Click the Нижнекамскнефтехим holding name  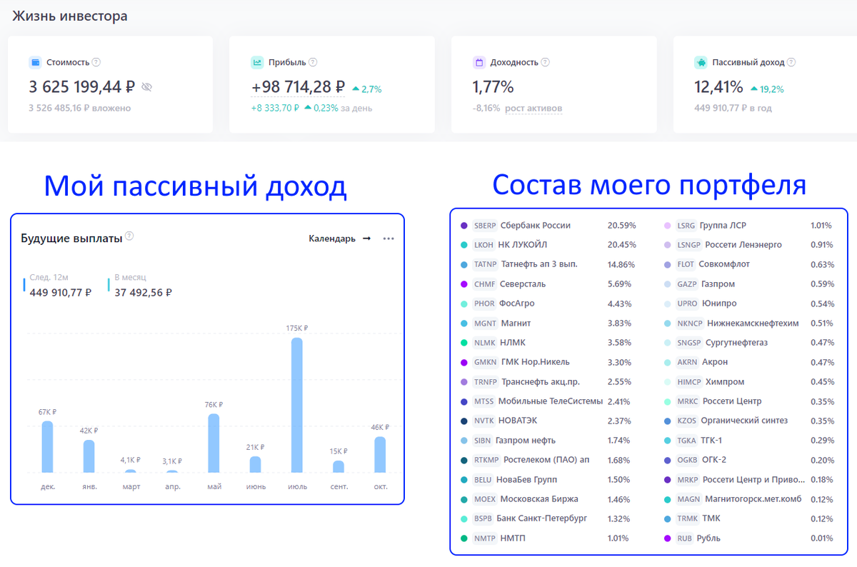(753, 323)
